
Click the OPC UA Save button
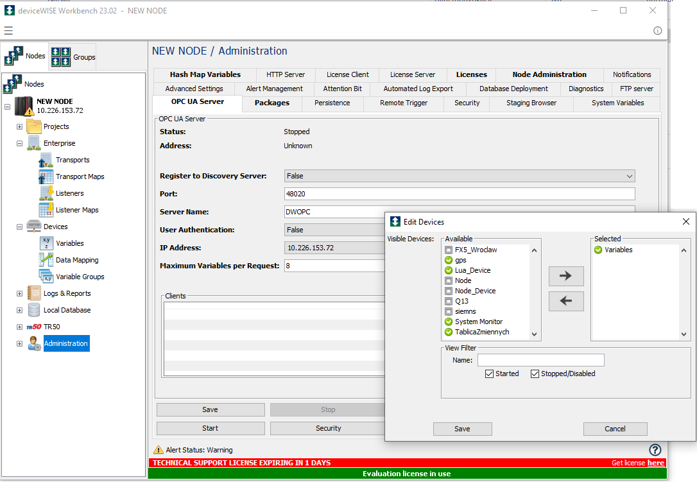[211, 409]
